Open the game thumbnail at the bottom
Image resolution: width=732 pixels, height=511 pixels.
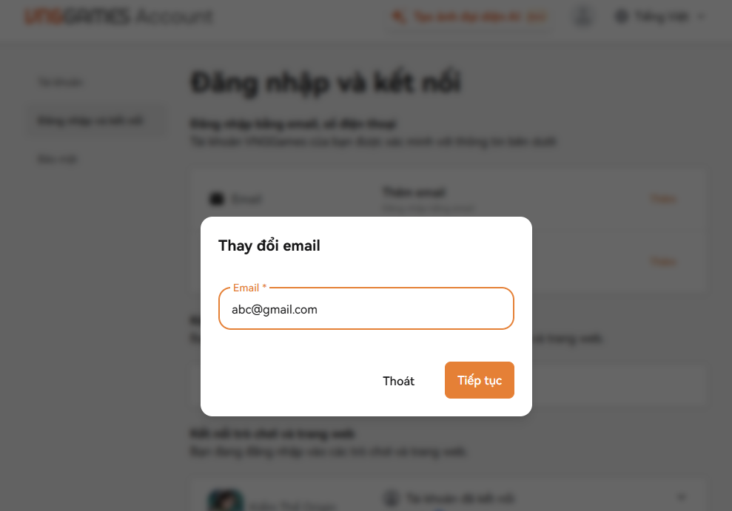point(225,501)
